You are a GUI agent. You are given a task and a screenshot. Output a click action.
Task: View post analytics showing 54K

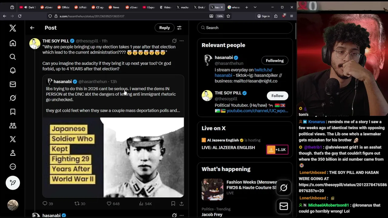tap(145, 204)
